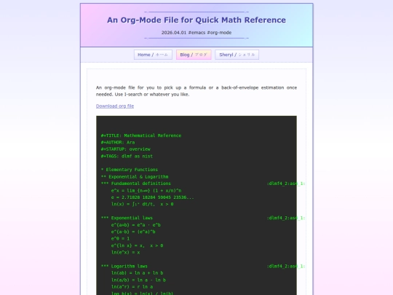Screen dimensions: 393x295
Task: Click the intro paragraph about I-search
Action: point(196,91)
